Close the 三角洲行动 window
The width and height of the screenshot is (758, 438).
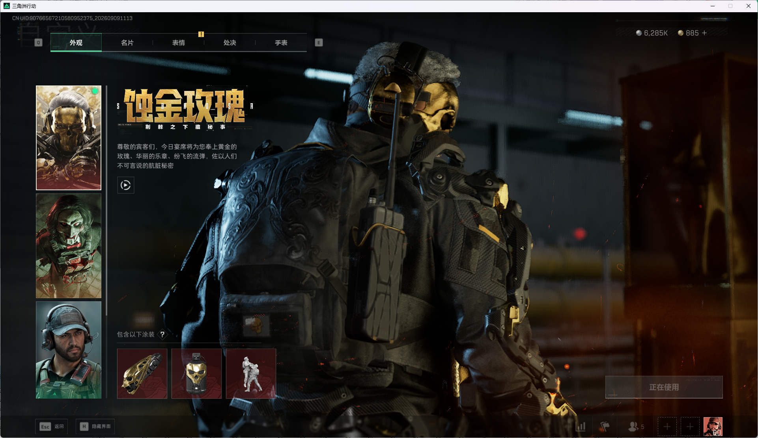[x=749, y=6]
